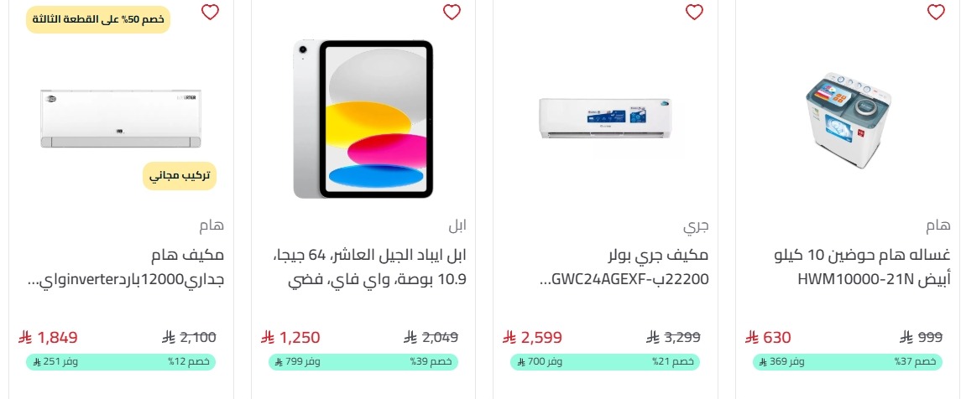View Ham inverter wall air conditioner image
Image resolution: width=966 pixels, height=399 pixels.
(121, 119)
